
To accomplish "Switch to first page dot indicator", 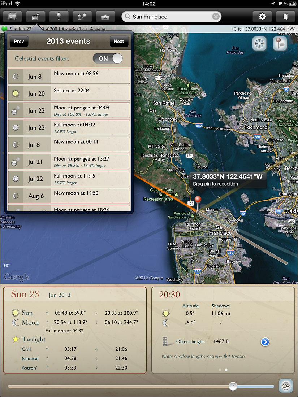I will 220,370.
